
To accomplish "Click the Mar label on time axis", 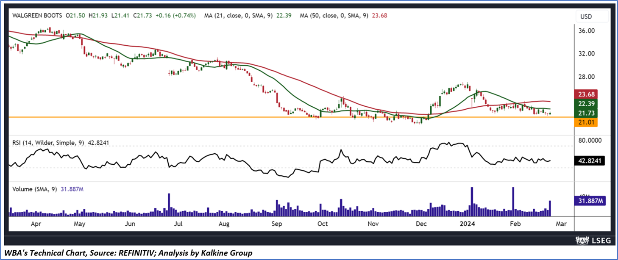I will (561, 224).
